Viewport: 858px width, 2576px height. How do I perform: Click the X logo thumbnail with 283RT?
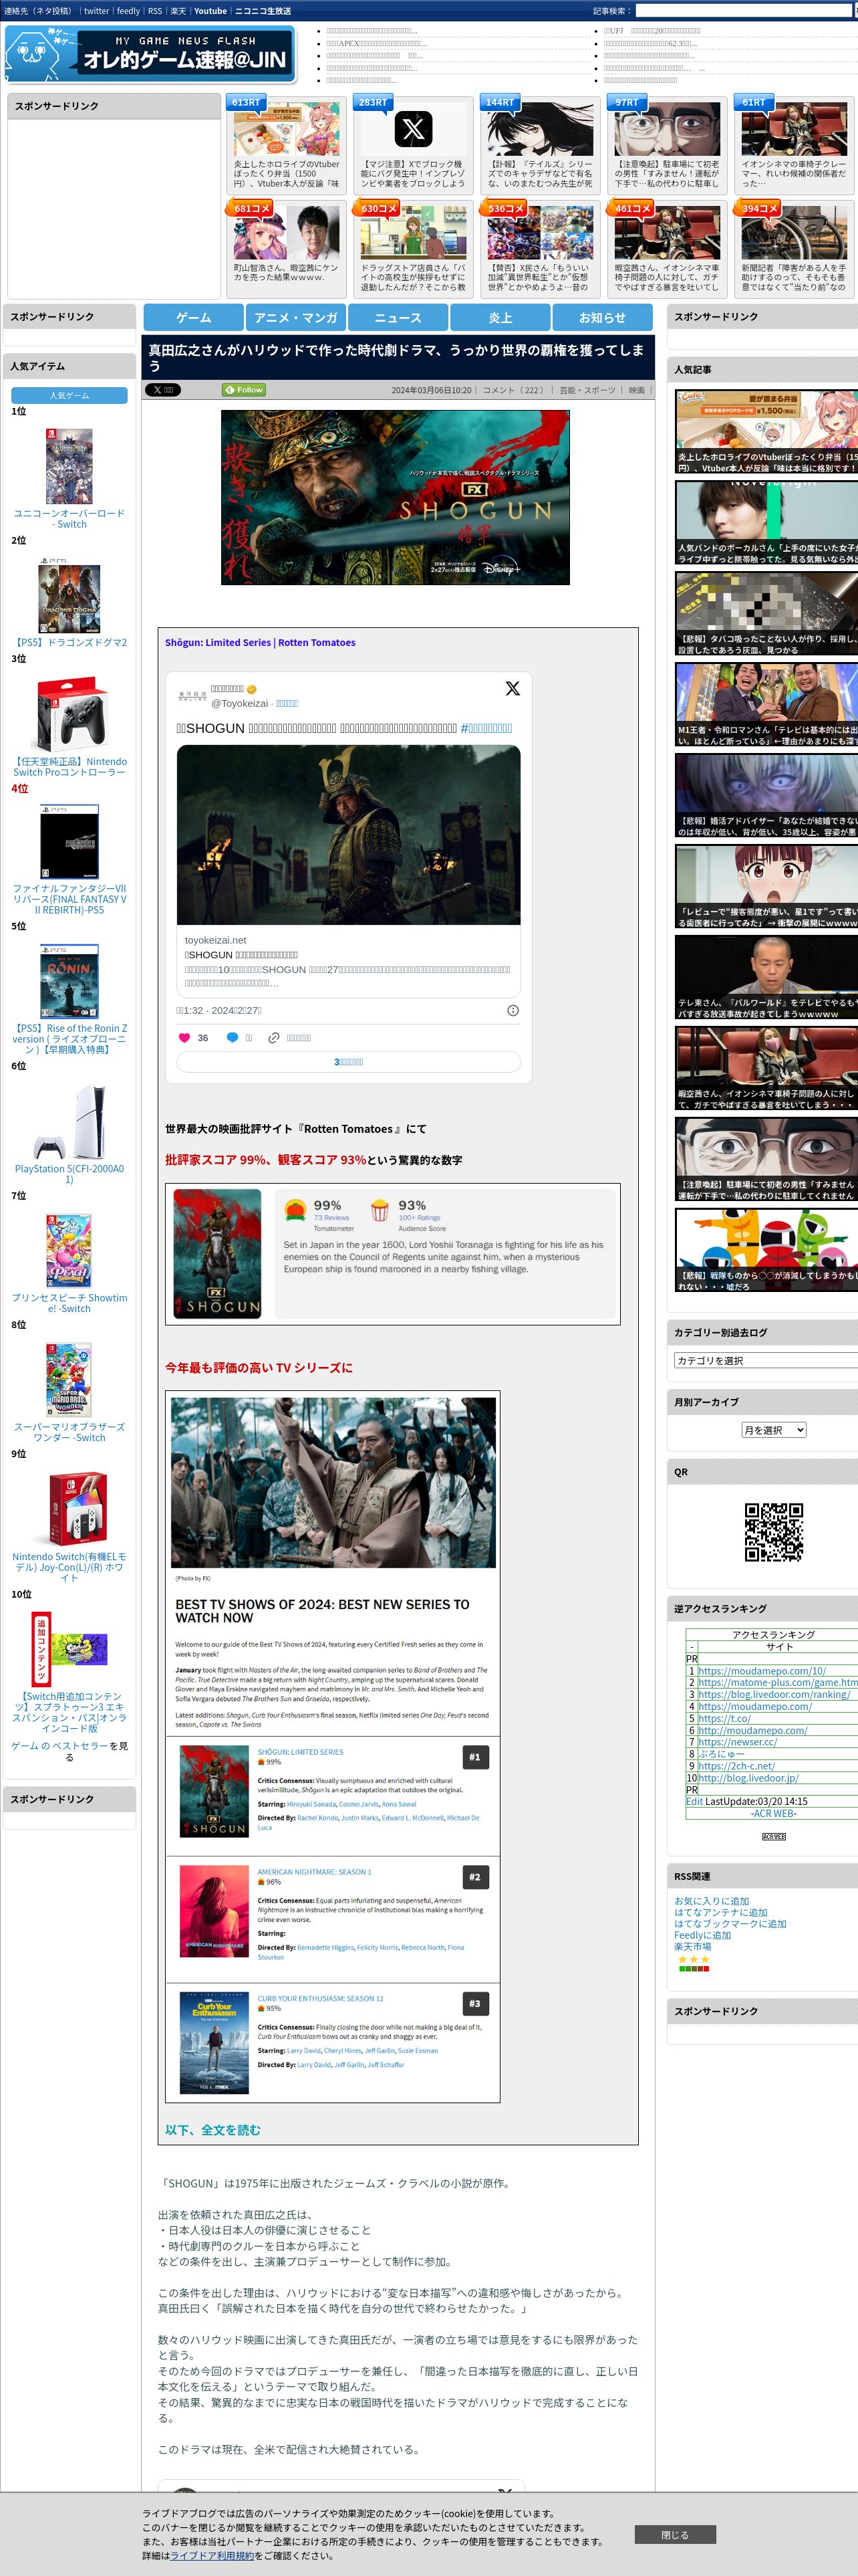[412, 129]
